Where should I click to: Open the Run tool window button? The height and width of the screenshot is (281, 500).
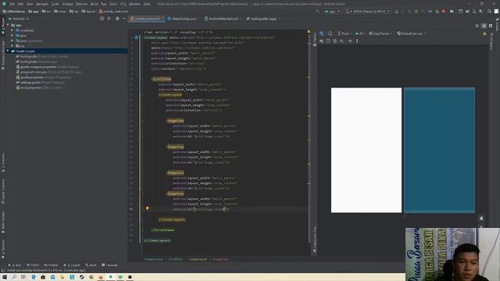15,265
